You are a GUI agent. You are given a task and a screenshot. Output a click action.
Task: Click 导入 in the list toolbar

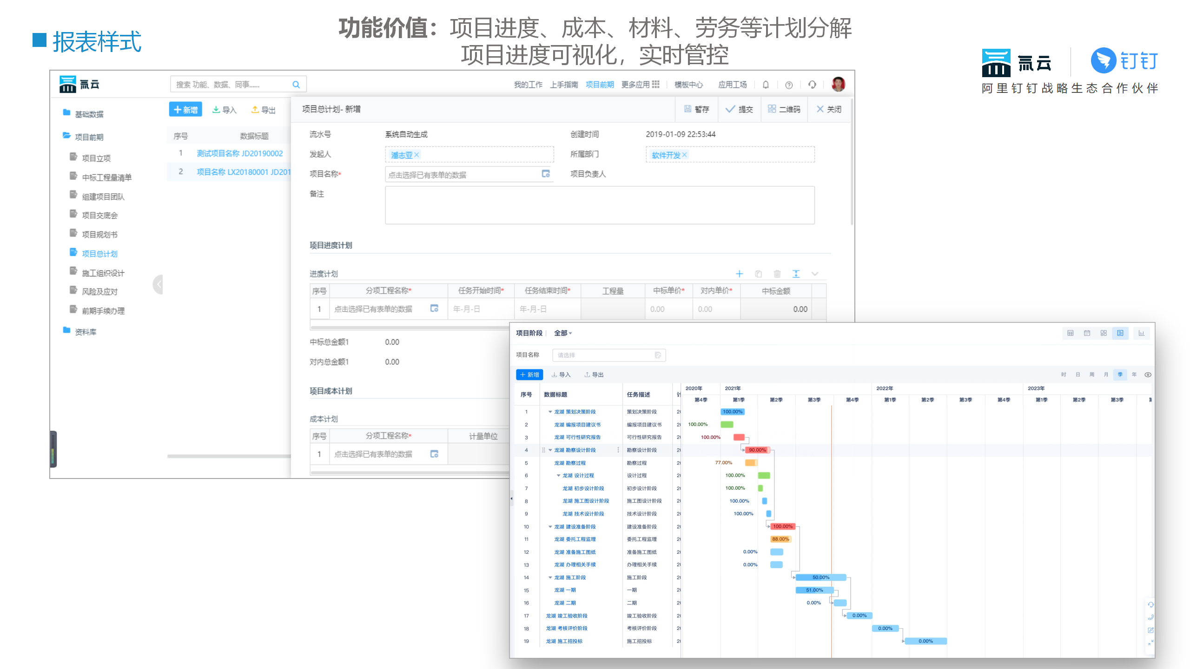coord(225,110)
